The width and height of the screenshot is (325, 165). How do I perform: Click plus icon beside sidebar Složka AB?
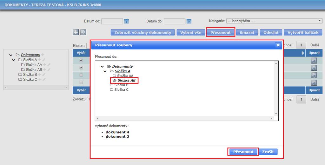[x=44, y=69]
